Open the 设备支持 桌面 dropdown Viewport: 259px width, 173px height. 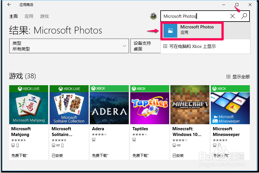click(x=145, y=46)
